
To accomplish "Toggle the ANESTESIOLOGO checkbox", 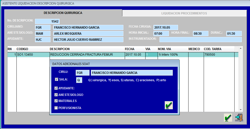I will coord(56,95).
